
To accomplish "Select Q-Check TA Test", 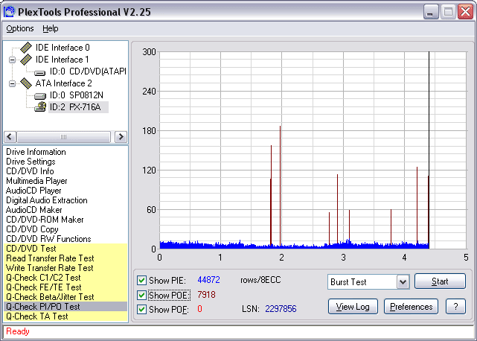I will click(65, 316).
